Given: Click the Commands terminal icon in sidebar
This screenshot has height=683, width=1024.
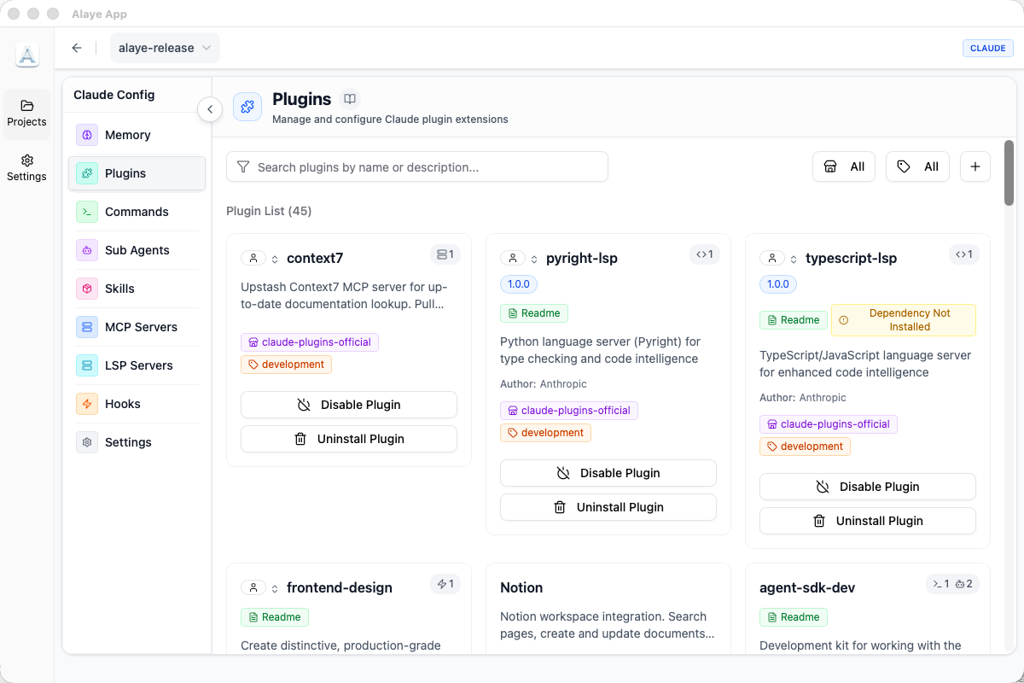Looking at the screenshot, I should [86, 211].
